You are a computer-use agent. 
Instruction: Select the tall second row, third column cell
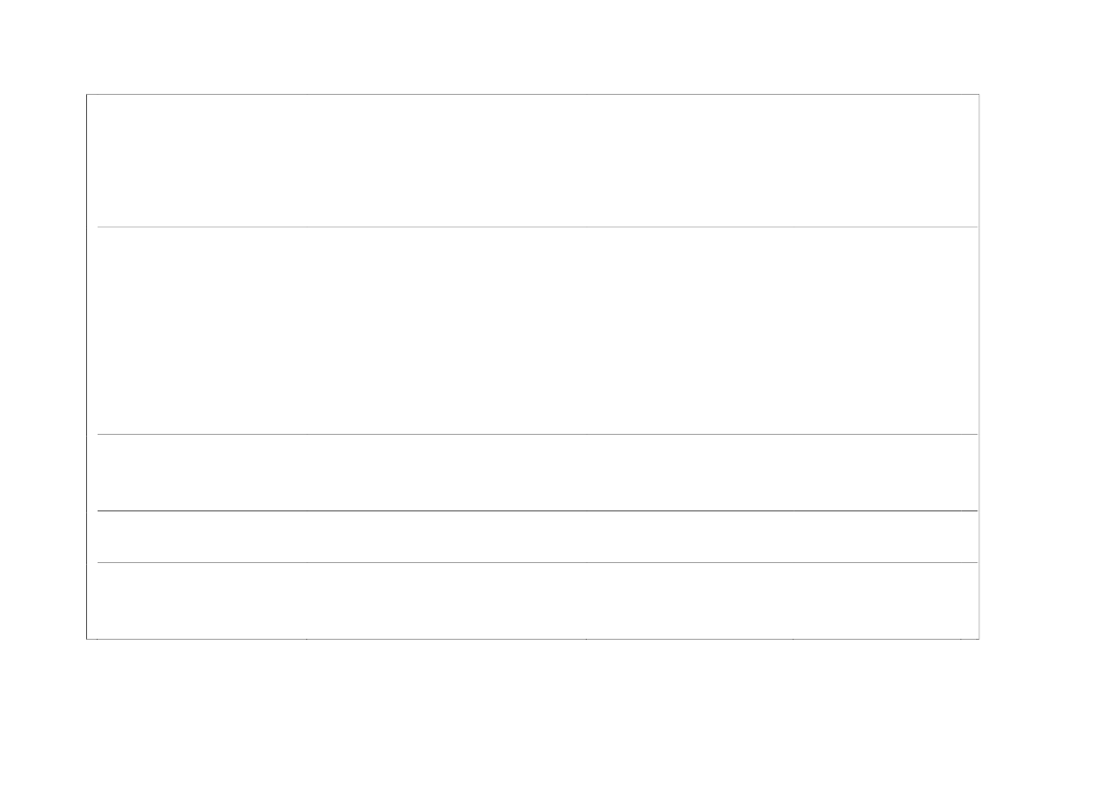689,330
